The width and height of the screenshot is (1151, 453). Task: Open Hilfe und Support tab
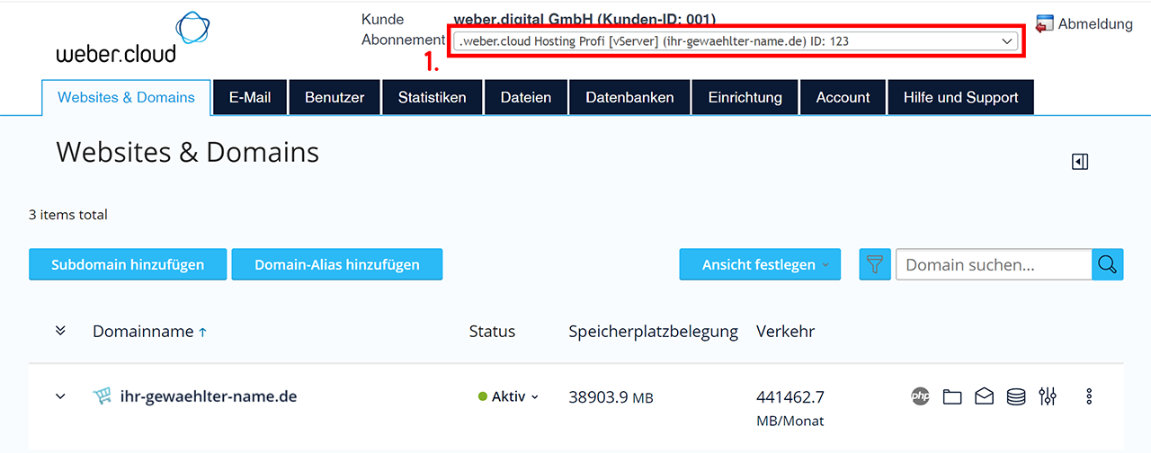[961, 98]
